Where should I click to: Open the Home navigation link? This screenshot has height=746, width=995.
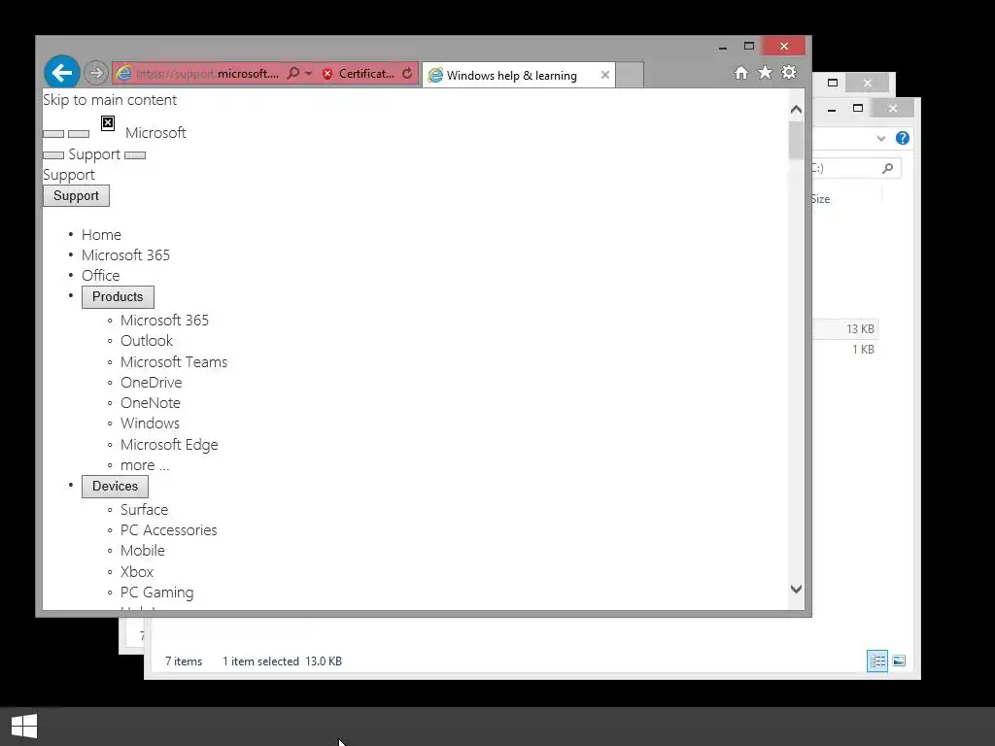coord(101,235)
